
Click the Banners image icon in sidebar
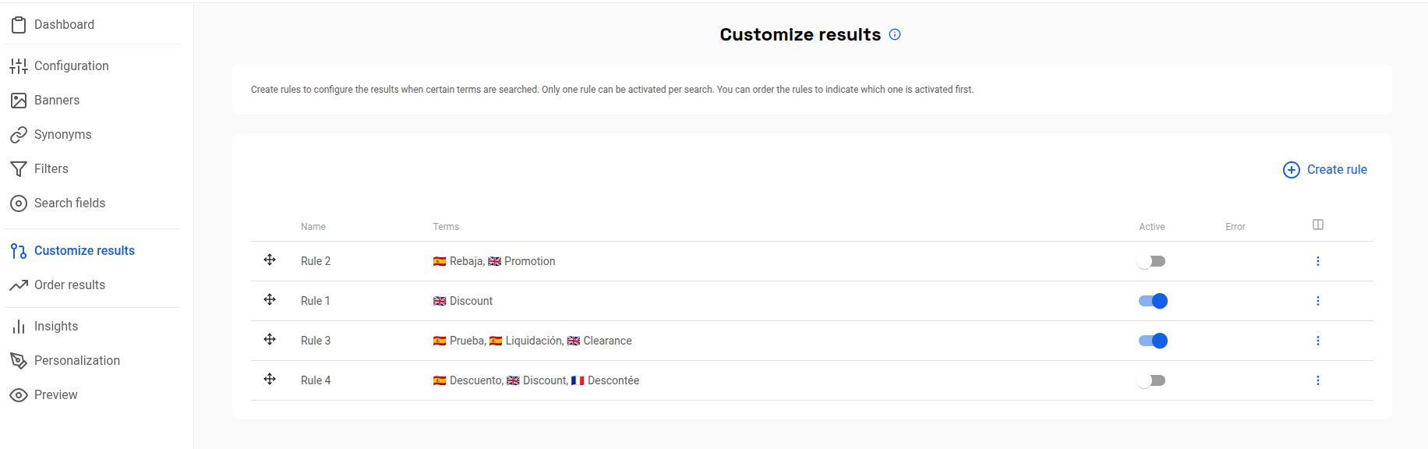[19, 101]
